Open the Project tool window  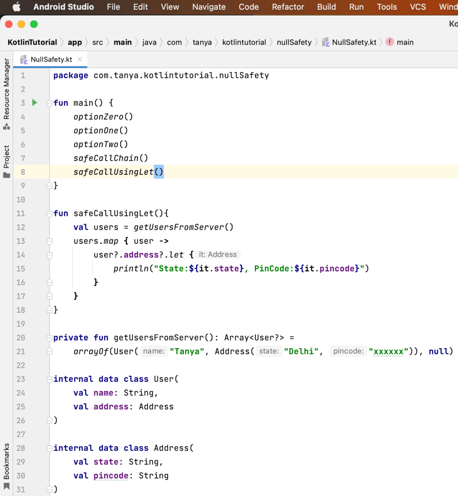[x=6, y=157]
